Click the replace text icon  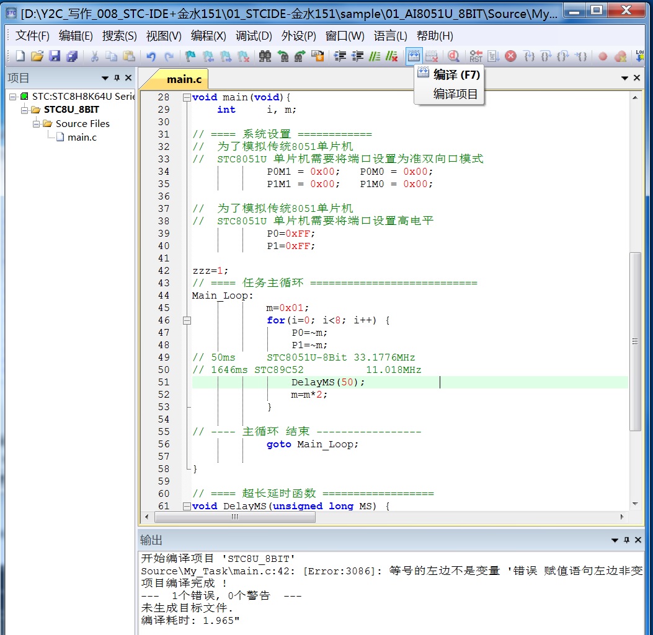(x=318, y=56)
